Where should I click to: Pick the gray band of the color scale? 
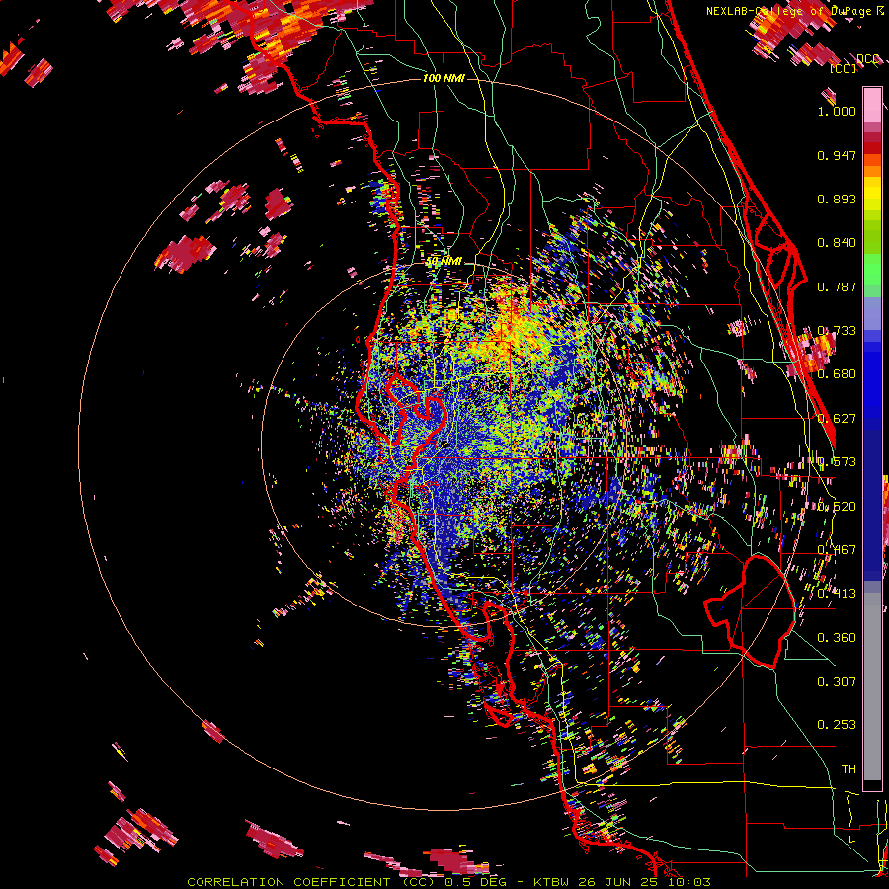coord(872,687)
